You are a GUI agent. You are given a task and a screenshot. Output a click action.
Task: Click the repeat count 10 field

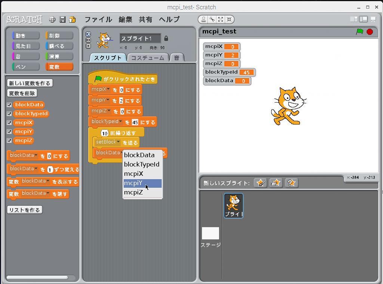(x=105, y=133)
